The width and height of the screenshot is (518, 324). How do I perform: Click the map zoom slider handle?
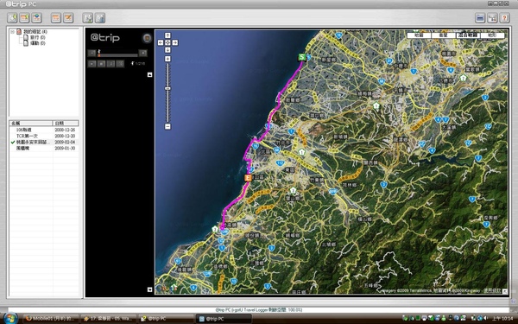[167, 89]
